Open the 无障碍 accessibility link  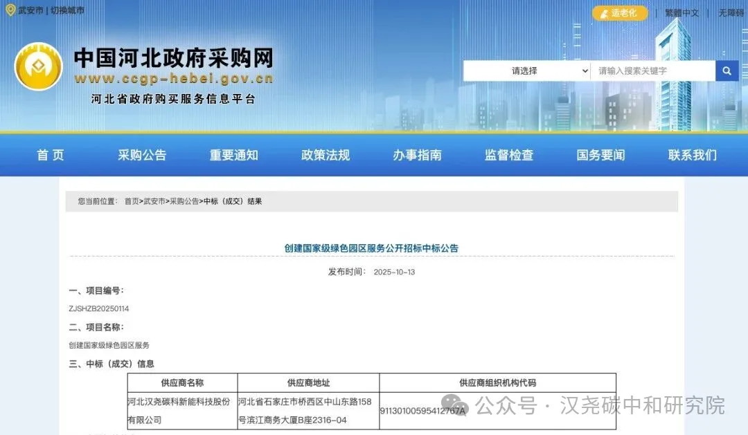coord(731,12)
